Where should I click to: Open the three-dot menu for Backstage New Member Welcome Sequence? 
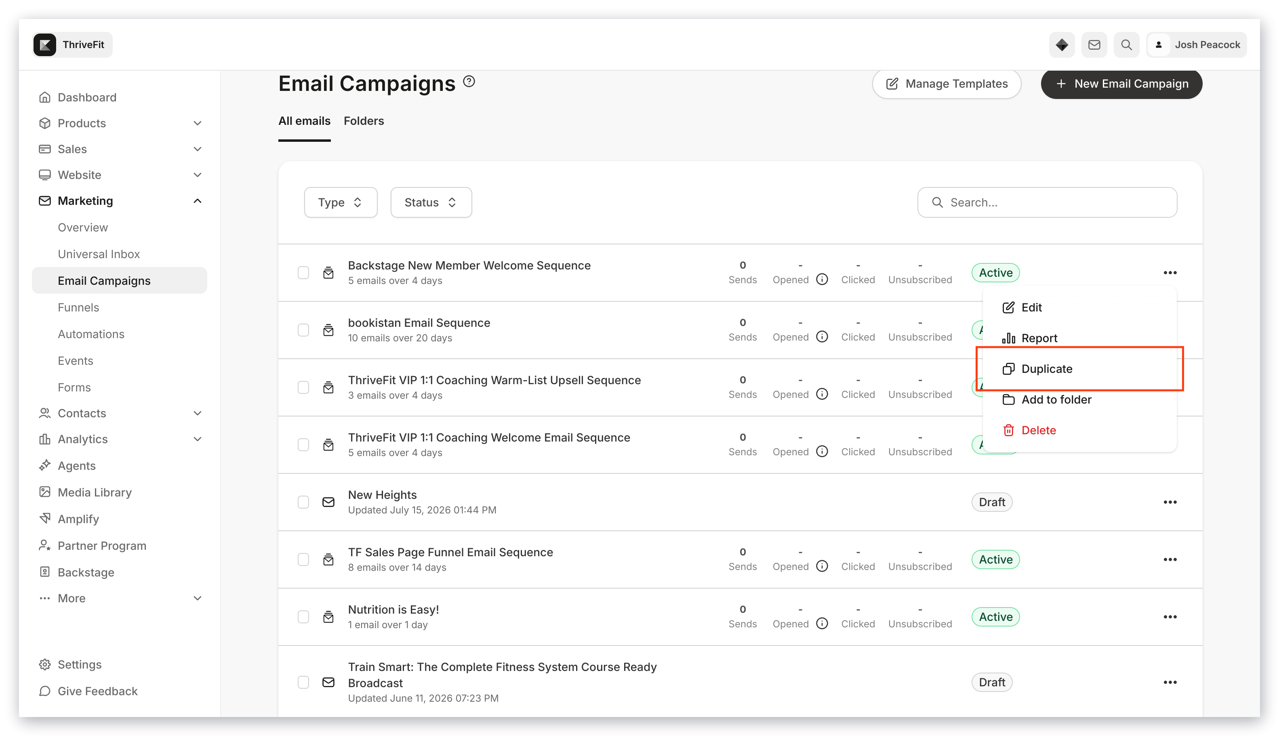pos(1169,272)
